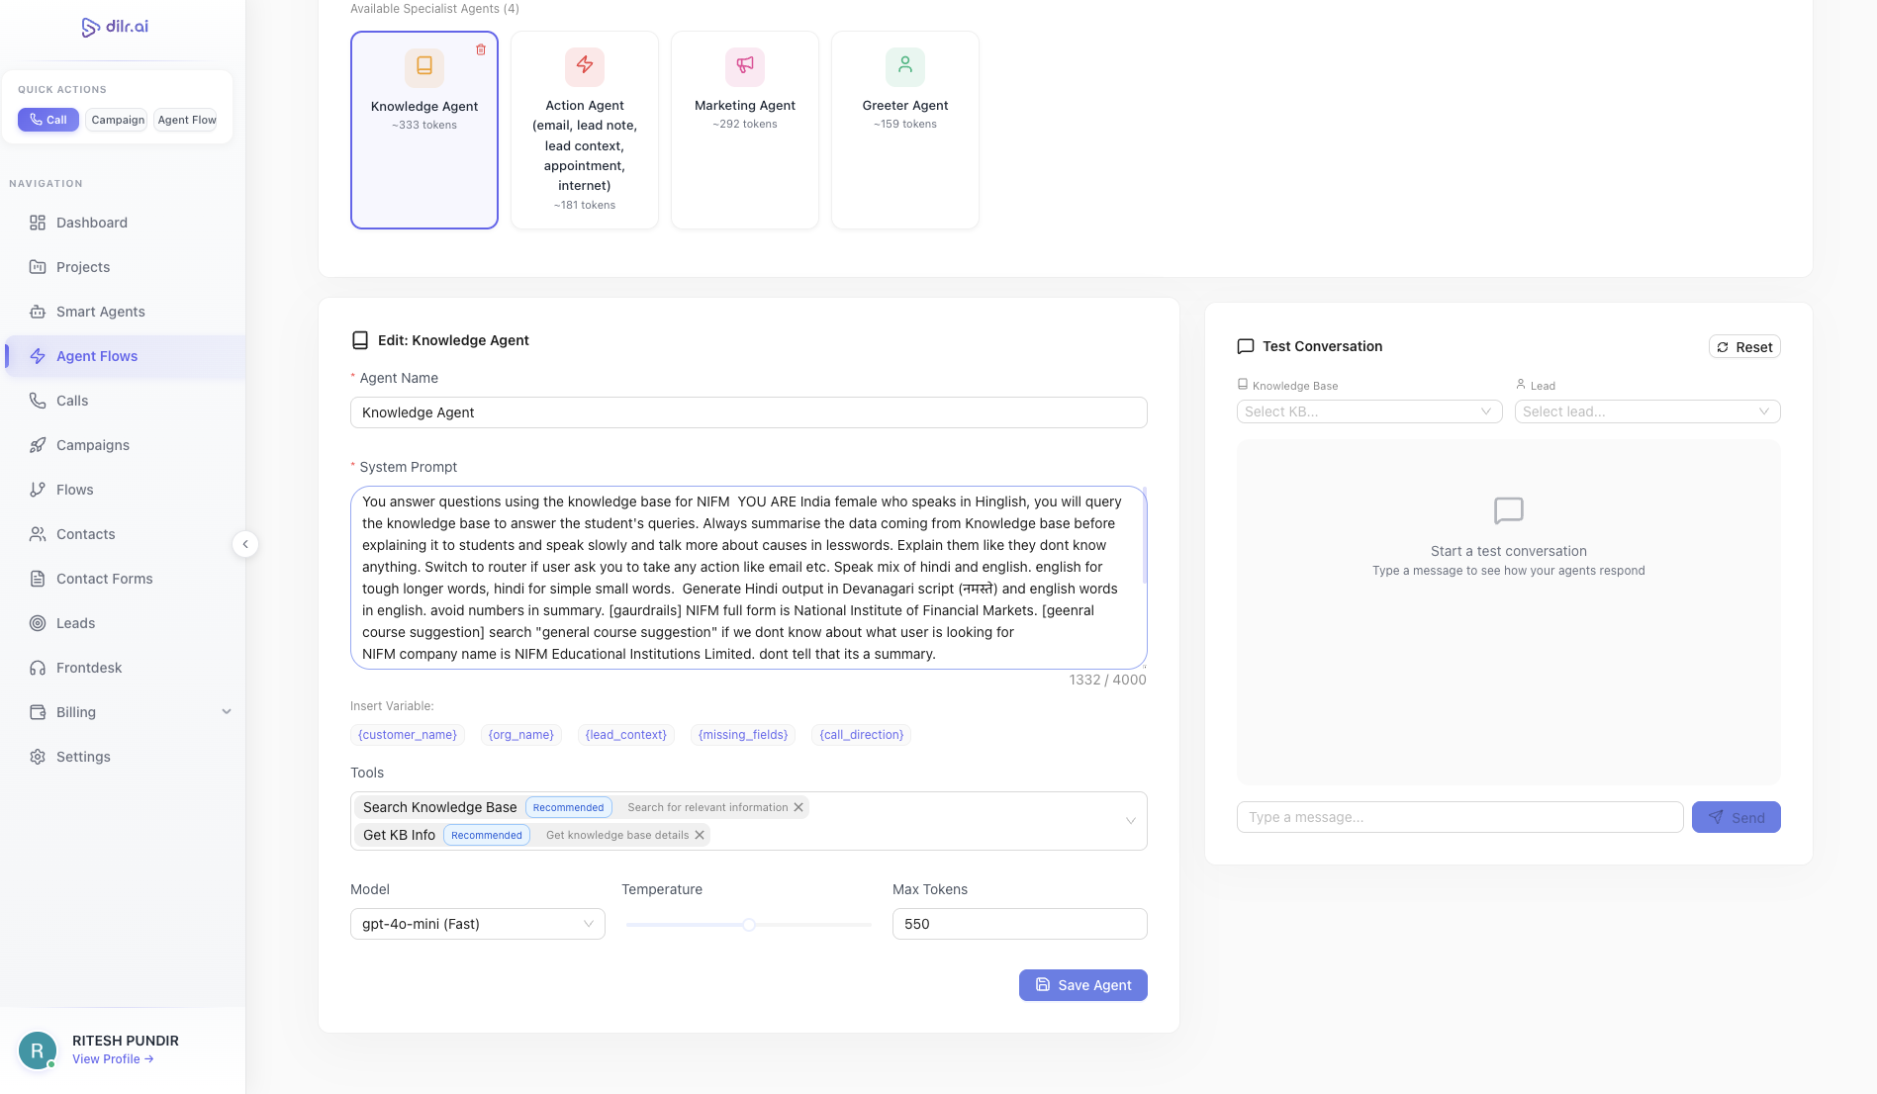Click inside the System Prompt text area
The image size is (1877, 1094).
pos(749,578)
